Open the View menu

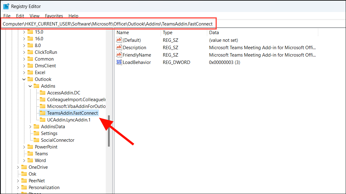click(34, 16)
